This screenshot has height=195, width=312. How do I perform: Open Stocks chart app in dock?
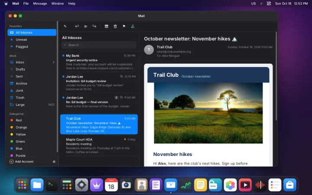click(x=185, y=185)
